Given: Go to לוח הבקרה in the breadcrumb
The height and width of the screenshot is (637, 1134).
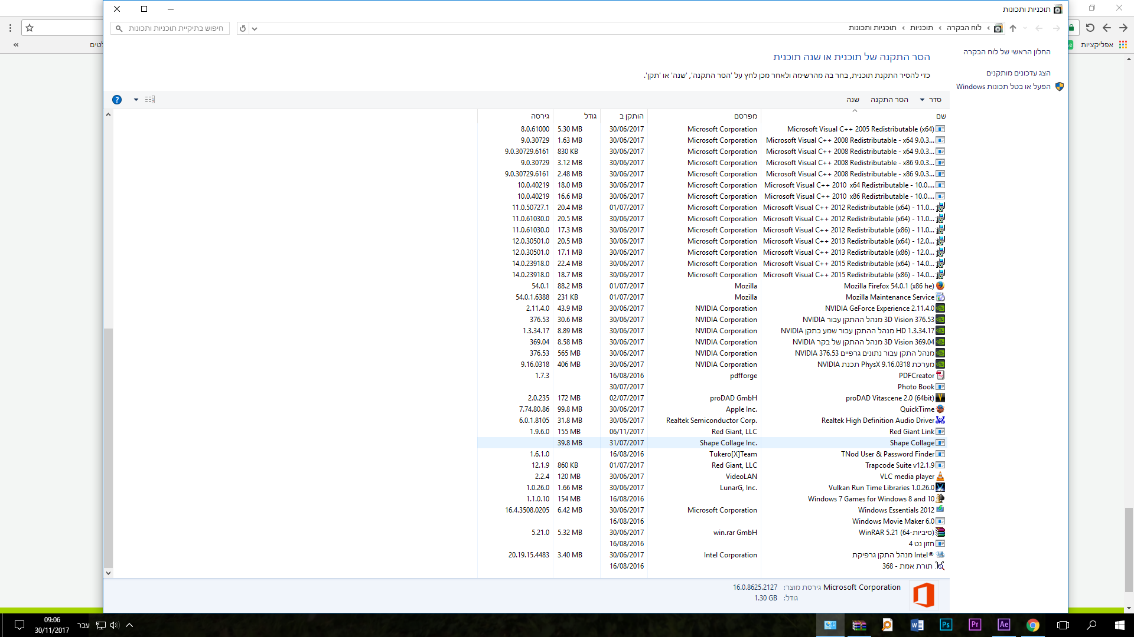Looking at the screenshot, I should [964, 28].
